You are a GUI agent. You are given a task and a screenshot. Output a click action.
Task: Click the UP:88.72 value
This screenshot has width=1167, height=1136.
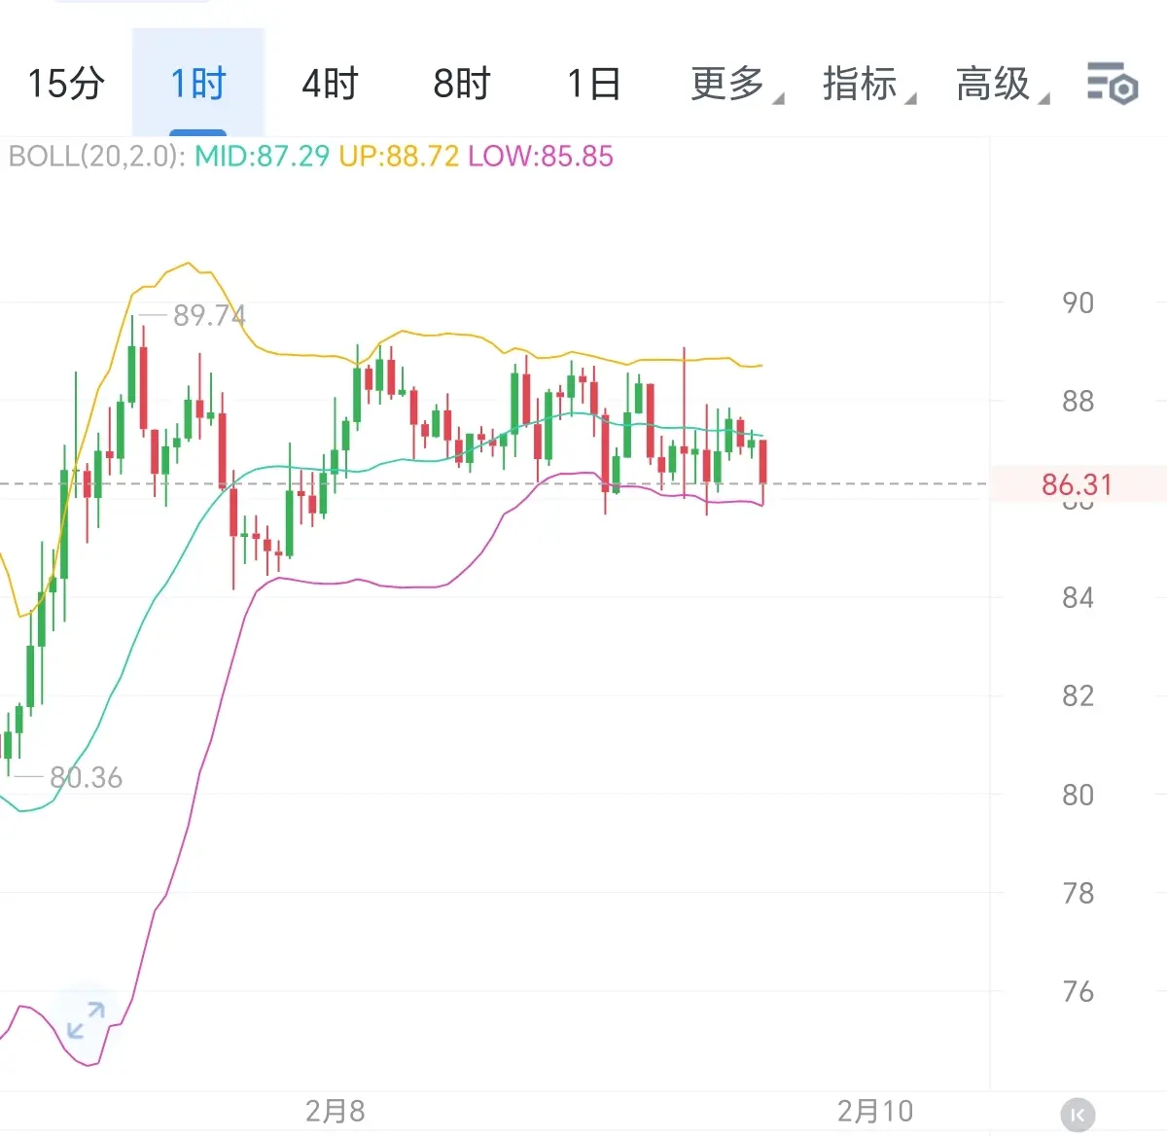pyautogui.click(x=399, y=157)
